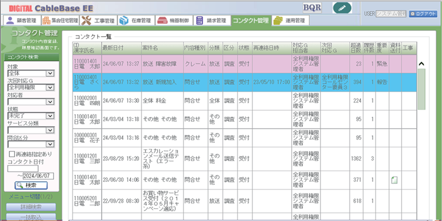Click the 24/03/04 13:18 date cell
Screen dimensions: 442x221
coord(121,119)
